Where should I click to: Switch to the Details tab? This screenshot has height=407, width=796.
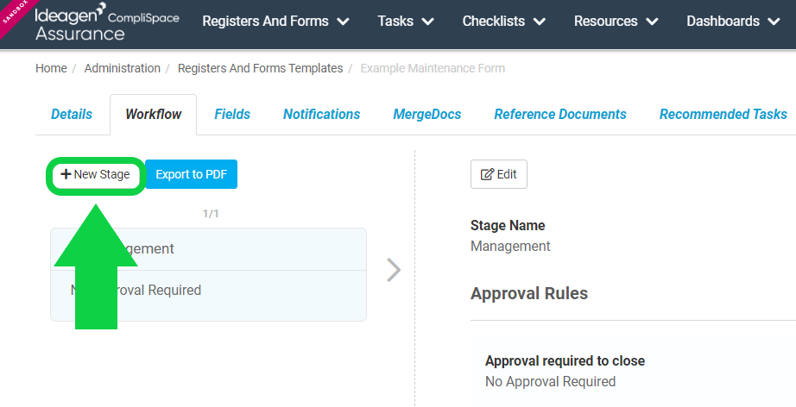(72, 115)
